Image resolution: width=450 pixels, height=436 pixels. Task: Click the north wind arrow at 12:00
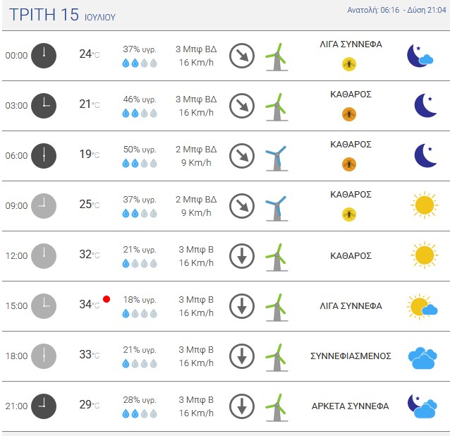242,255
